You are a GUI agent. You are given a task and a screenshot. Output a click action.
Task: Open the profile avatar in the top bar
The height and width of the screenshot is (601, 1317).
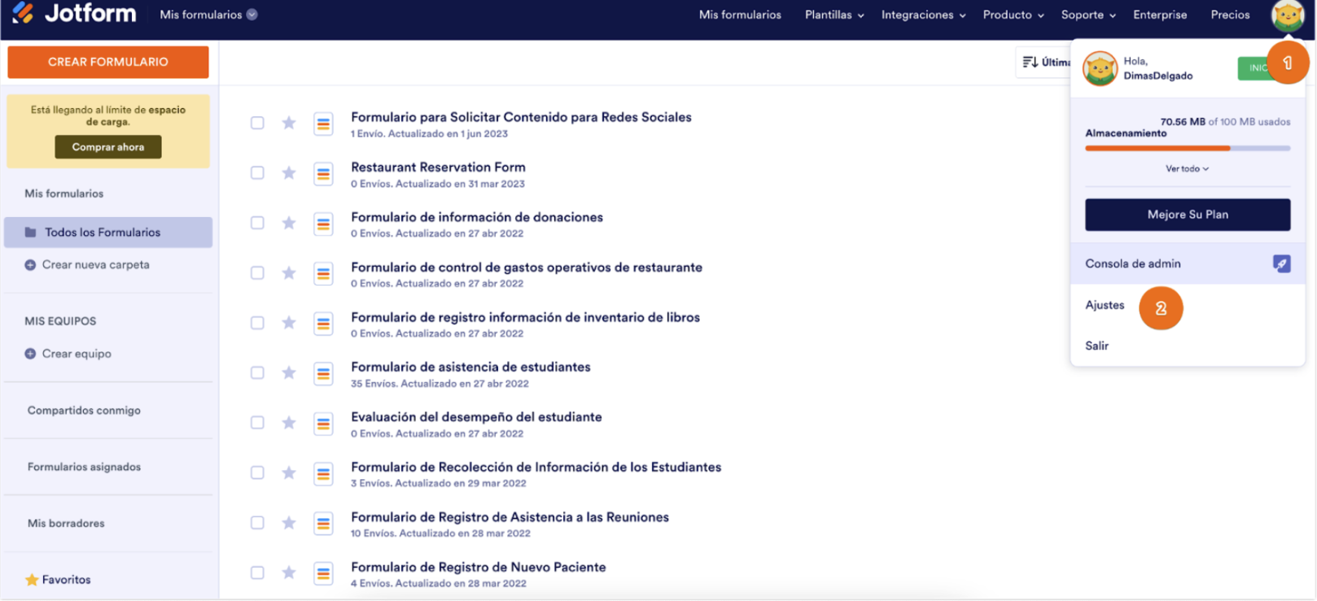click(1288, 15)
